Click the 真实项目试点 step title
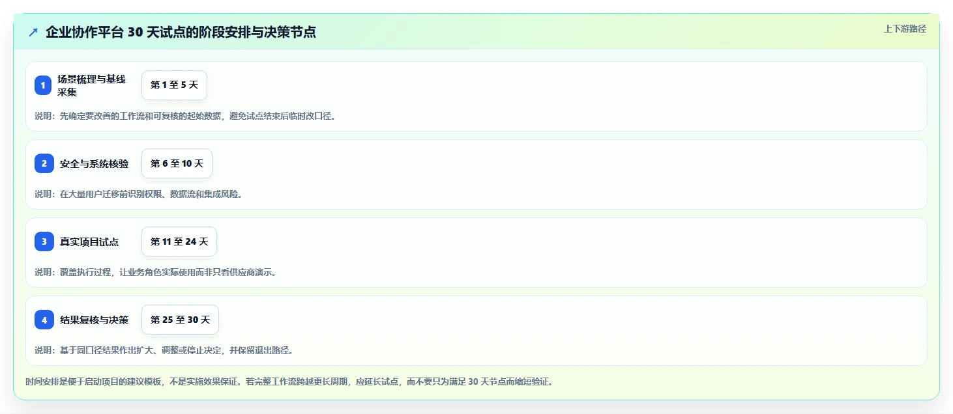Screen dimensions: 953x414 point(89,241)
